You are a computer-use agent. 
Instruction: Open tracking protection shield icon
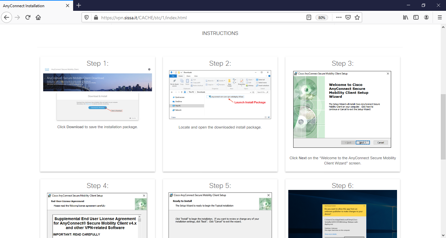click(x=87, y=18)
